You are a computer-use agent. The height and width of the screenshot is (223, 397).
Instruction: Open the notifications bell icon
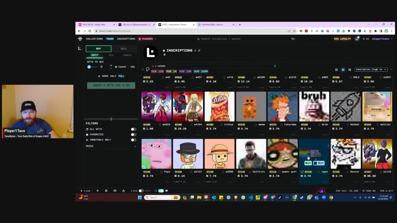(357, 39)
